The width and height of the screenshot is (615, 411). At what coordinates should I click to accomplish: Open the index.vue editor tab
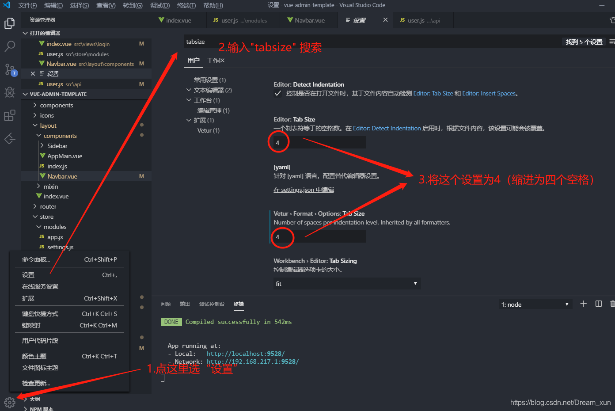[x=178, y=20]
